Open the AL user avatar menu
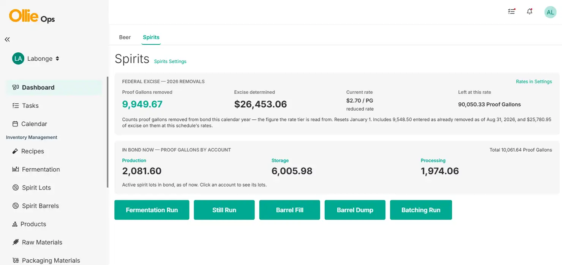This screenshot has height=265, width=562. pos(550,12)
